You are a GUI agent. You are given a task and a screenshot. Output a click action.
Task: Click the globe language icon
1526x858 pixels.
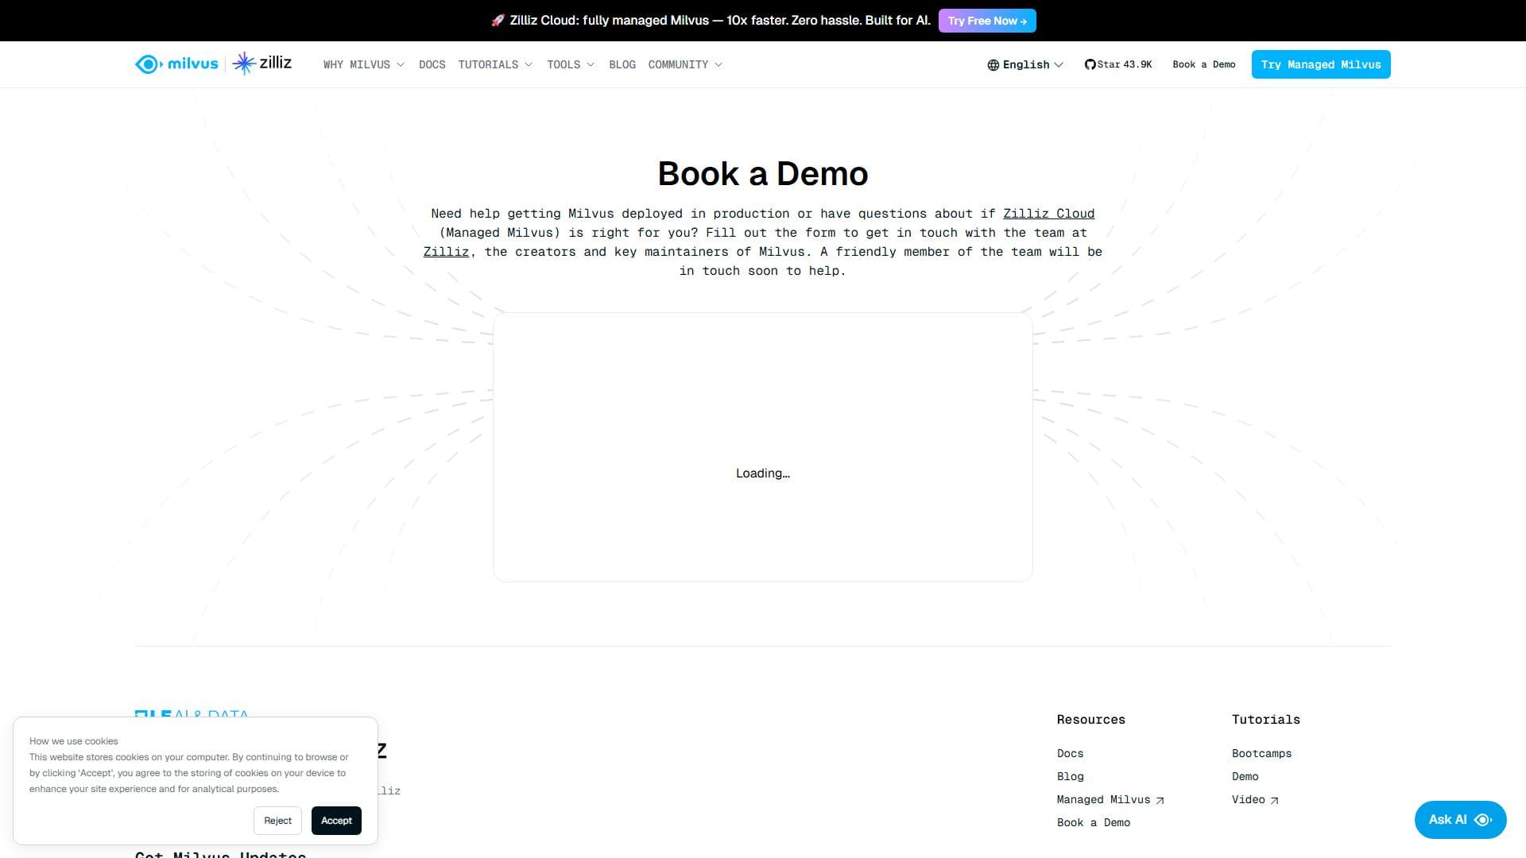click(x=993, y=64)
